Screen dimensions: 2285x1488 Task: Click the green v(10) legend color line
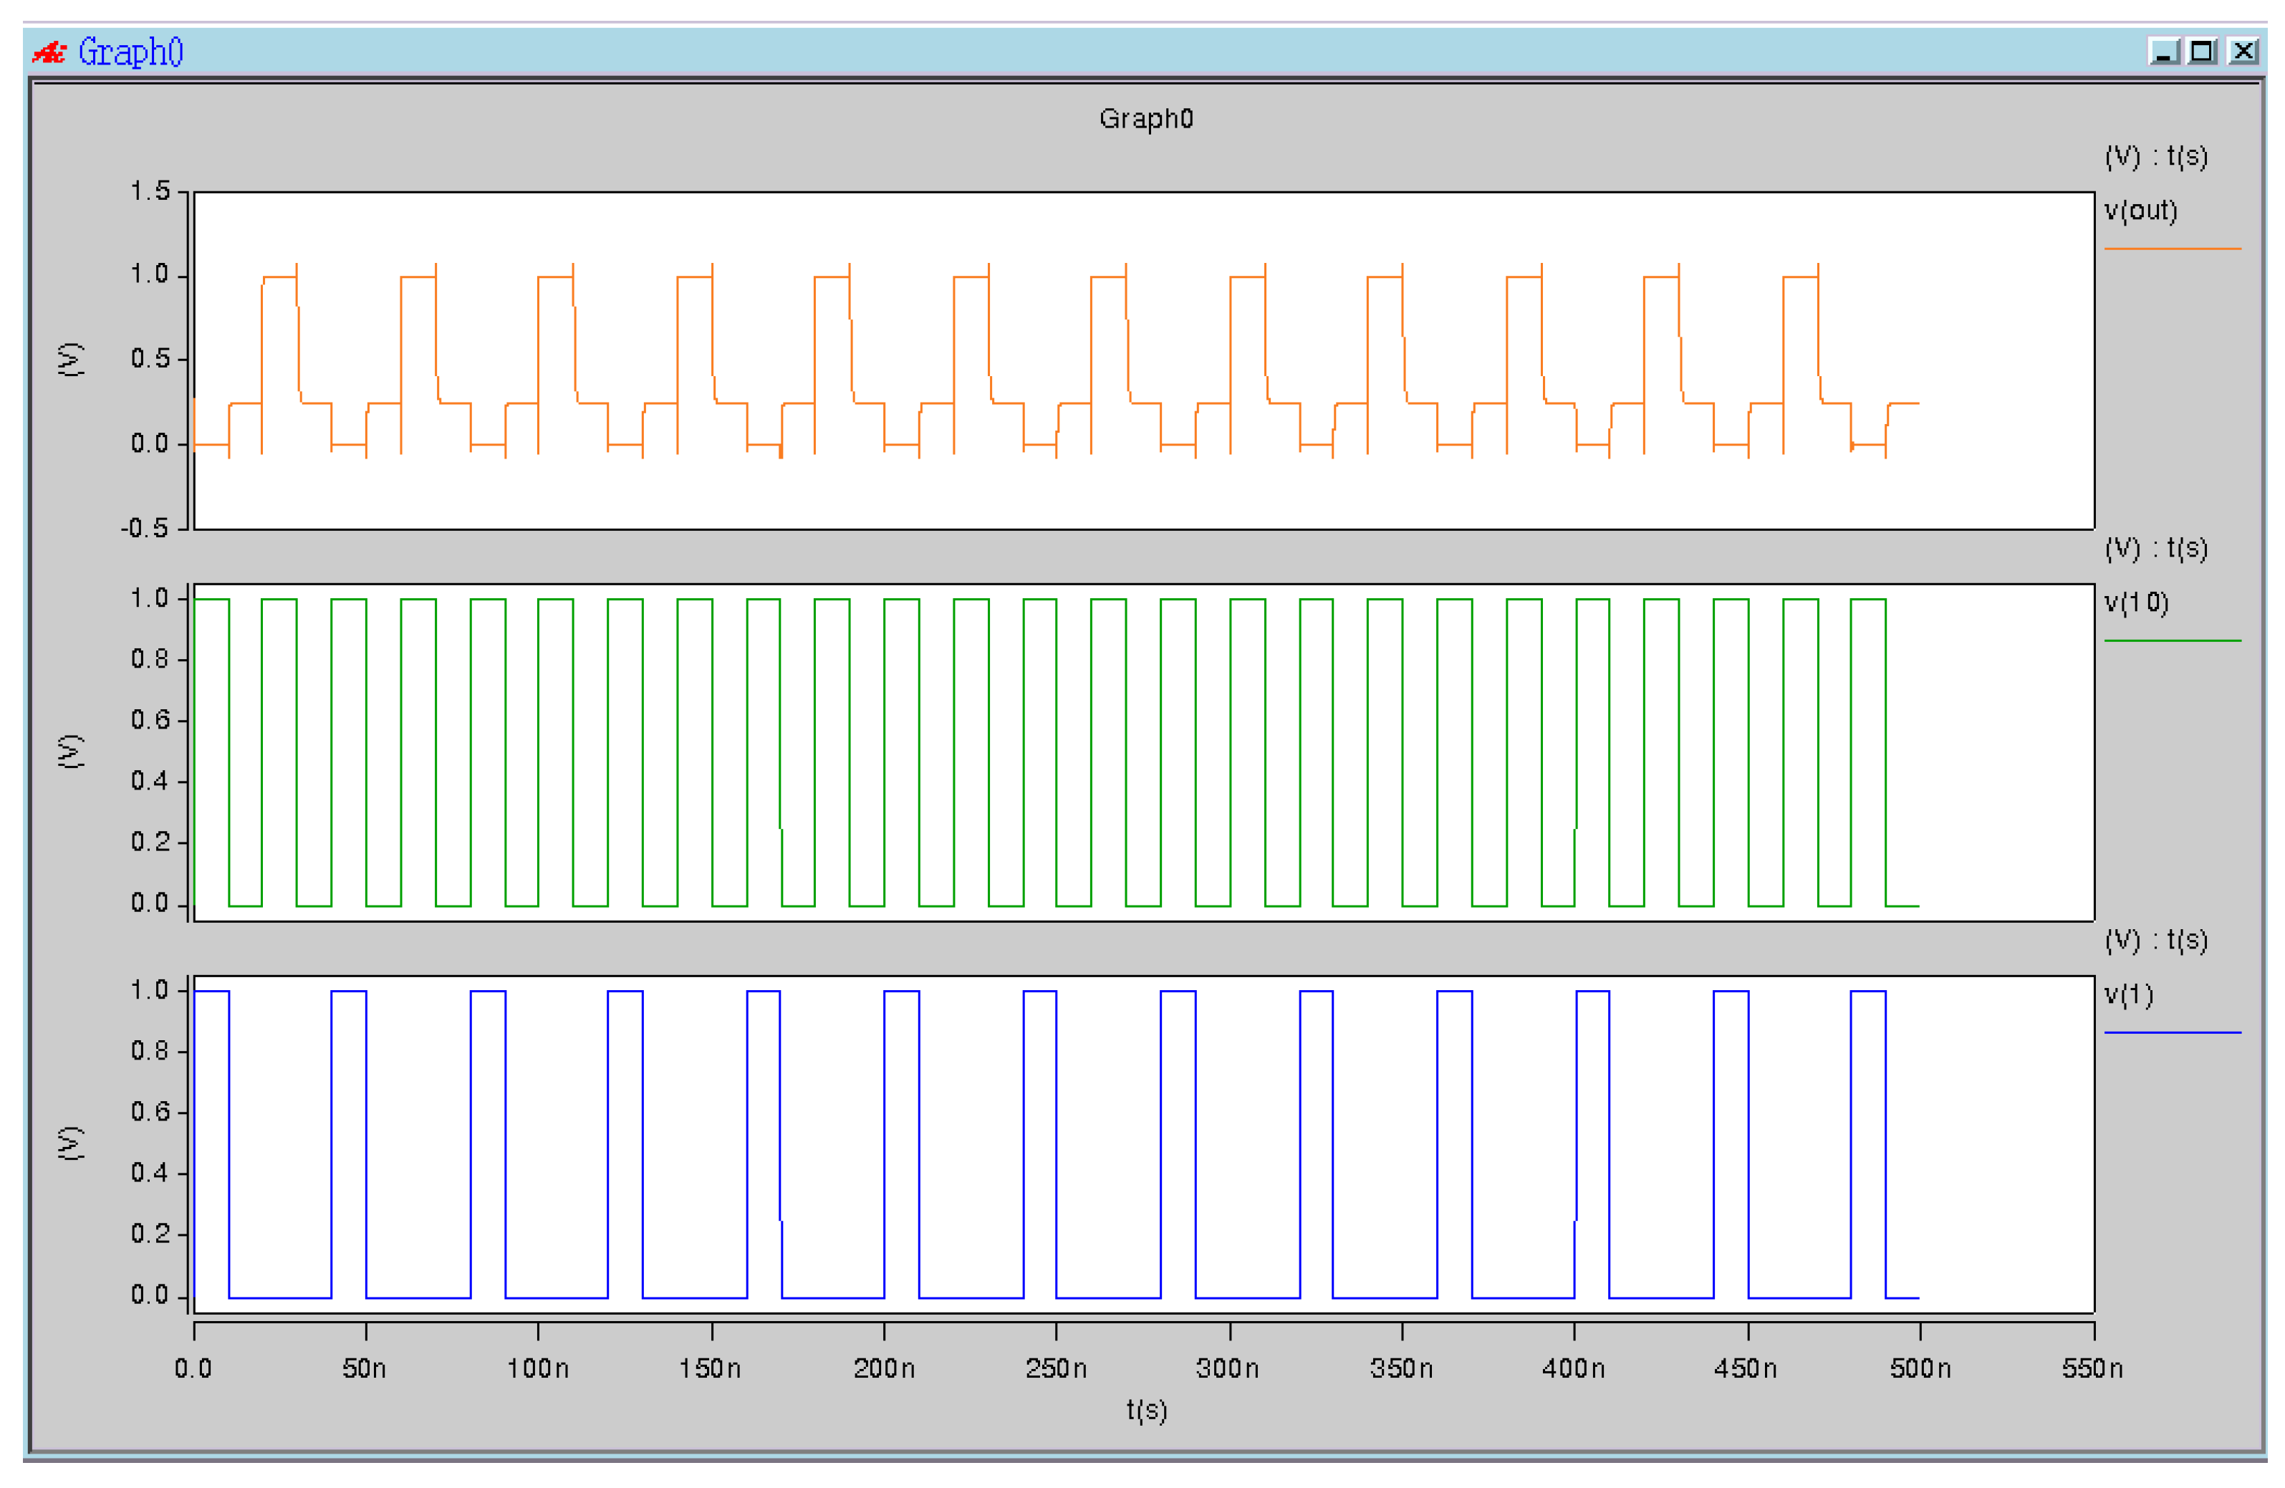pos(2173,641)
